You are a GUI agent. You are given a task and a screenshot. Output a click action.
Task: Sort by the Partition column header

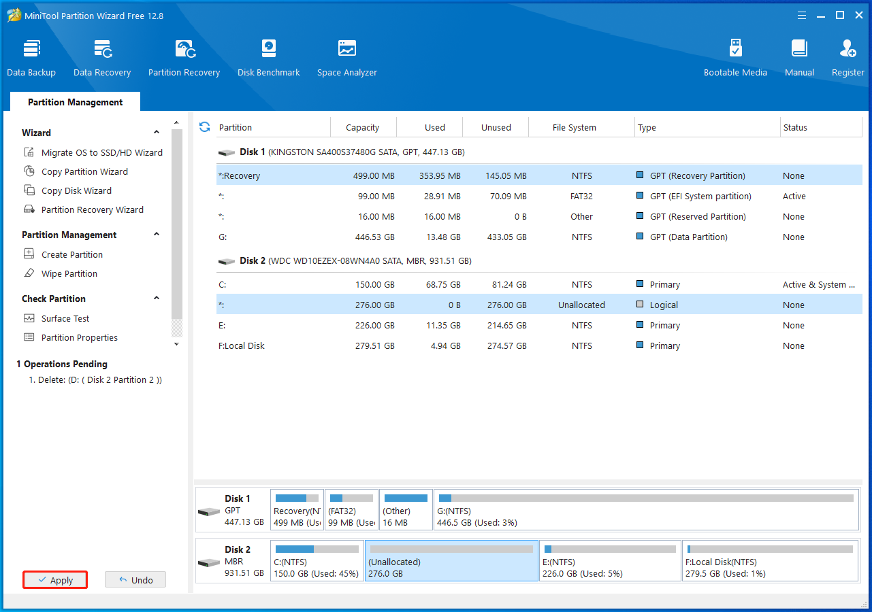pyautogui.click(x=272, y=127)
